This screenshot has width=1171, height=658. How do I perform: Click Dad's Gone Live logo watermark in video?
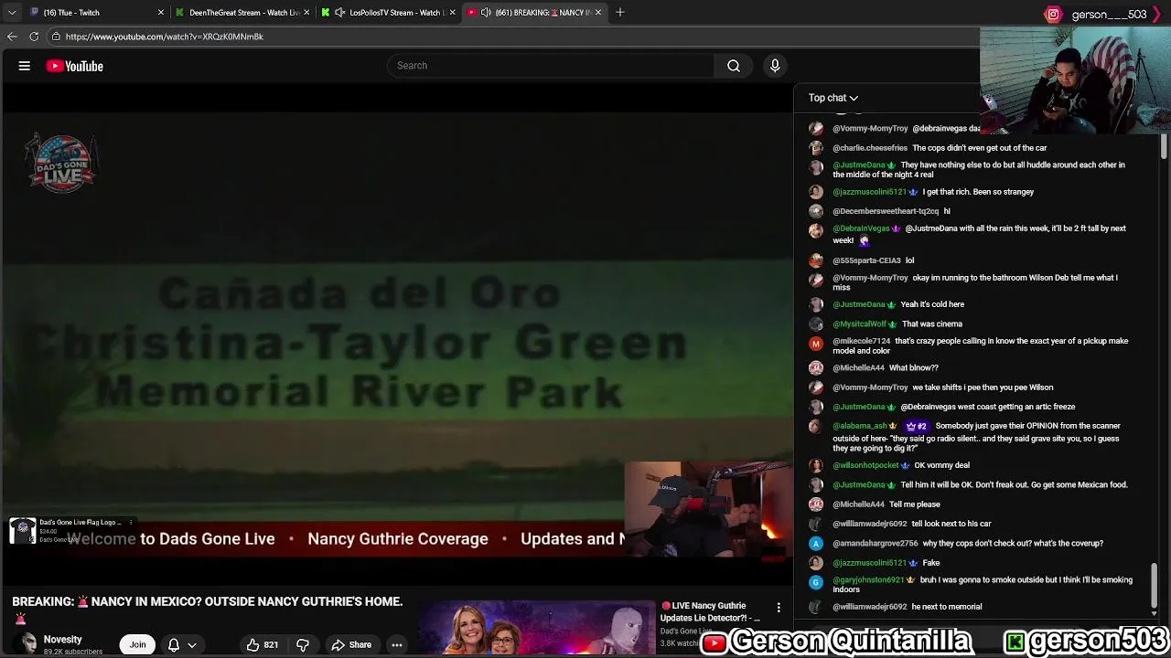tap(61, 164)
